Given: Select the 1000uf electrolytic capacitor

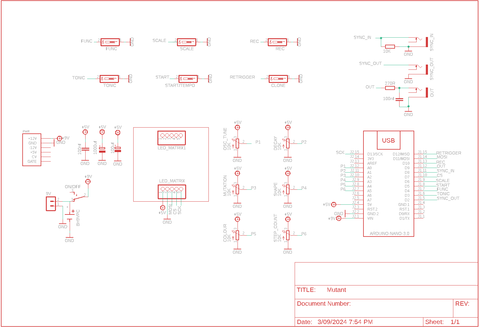Looking at the screenshot, I should point(102,150).
